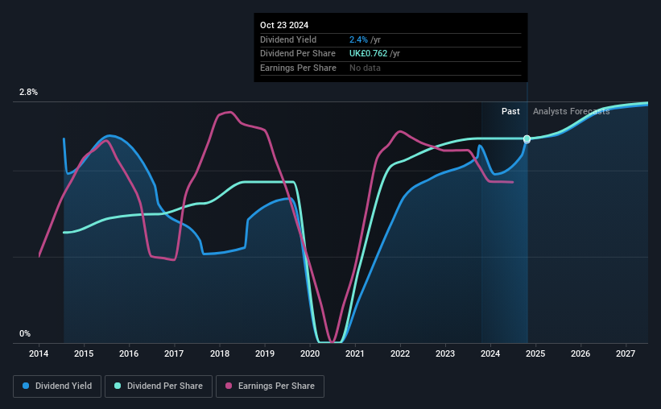Click the tooltip Dividend Yield row label
This screenshot has width=661, height=409.
288,39
